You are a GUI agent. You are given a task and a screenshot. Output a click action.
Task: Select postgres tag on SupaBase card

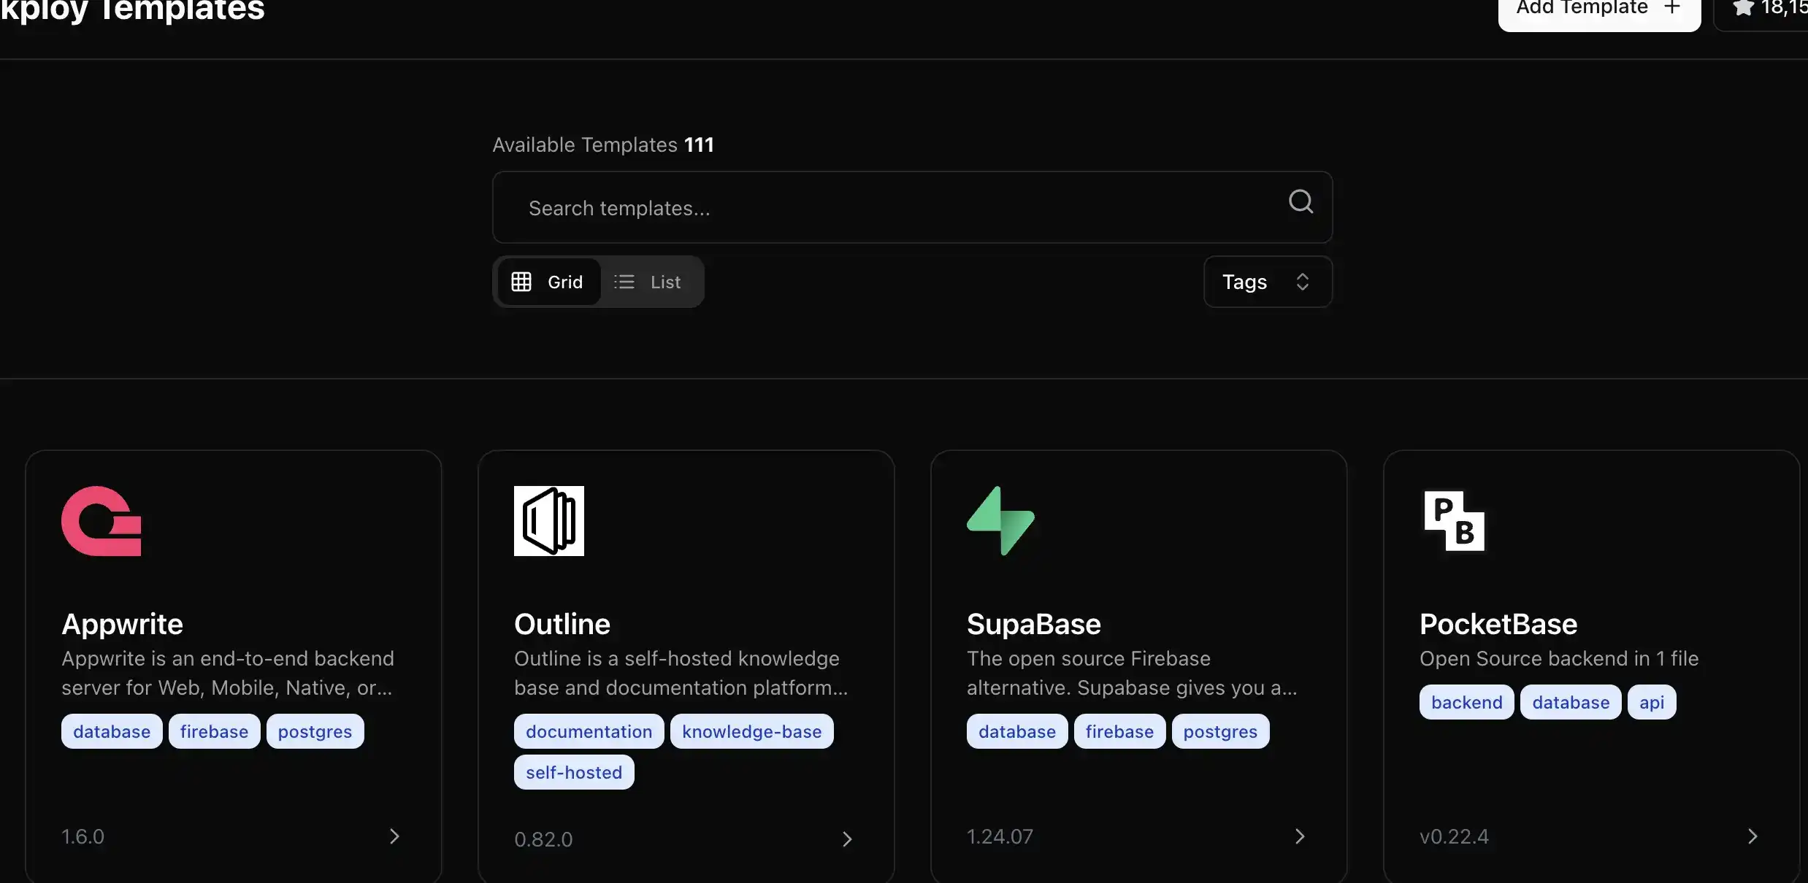tap(1220, 731)
